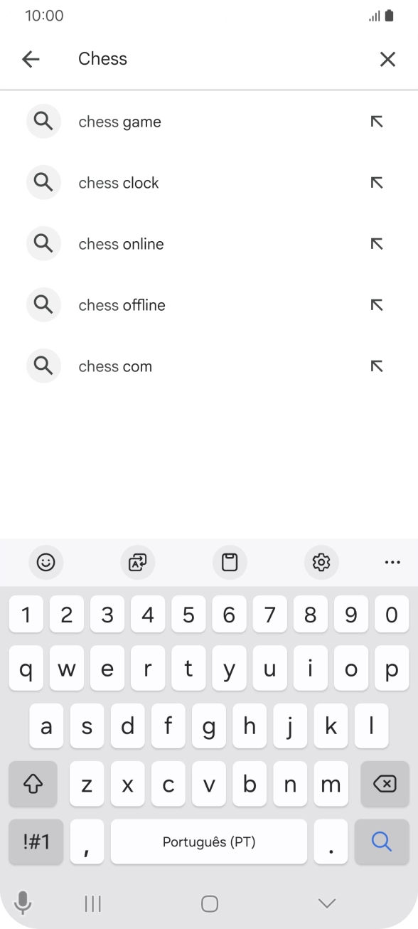This screenshot has width=418, height=929.
Task: Open the emoji picker on the keyboard
Action: (x=46, y=562)
